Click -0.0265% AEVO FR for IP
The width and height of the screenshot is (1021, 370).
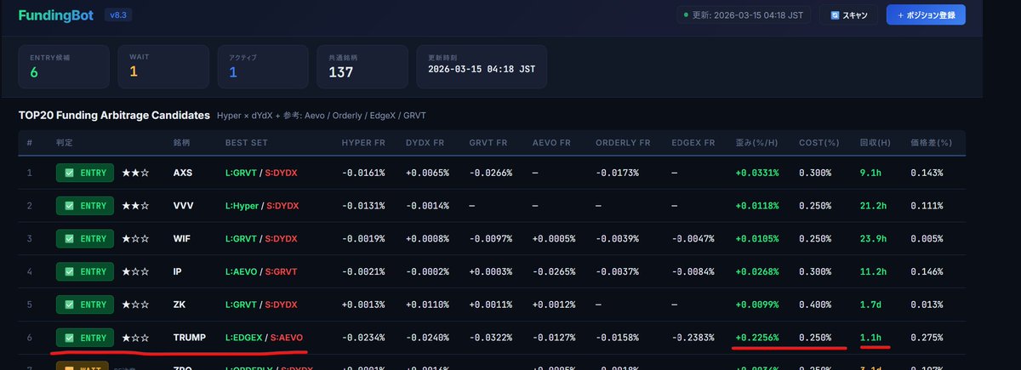pos(555,271)
